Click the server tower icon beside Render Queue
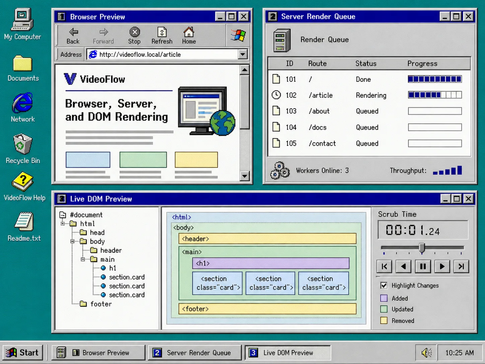485x364 pixels. [282, 40]
